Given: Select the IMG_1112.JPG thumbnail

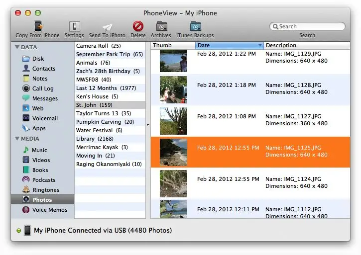Looking at the screenshot, I should click(x=173, y=209).
